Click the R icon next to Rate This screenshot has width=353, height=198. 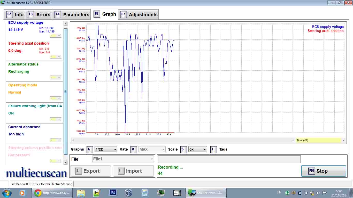tap(133, 150)
